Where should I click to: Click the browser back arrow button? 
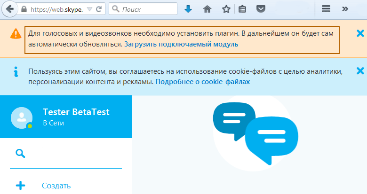[x=9, y=9]
